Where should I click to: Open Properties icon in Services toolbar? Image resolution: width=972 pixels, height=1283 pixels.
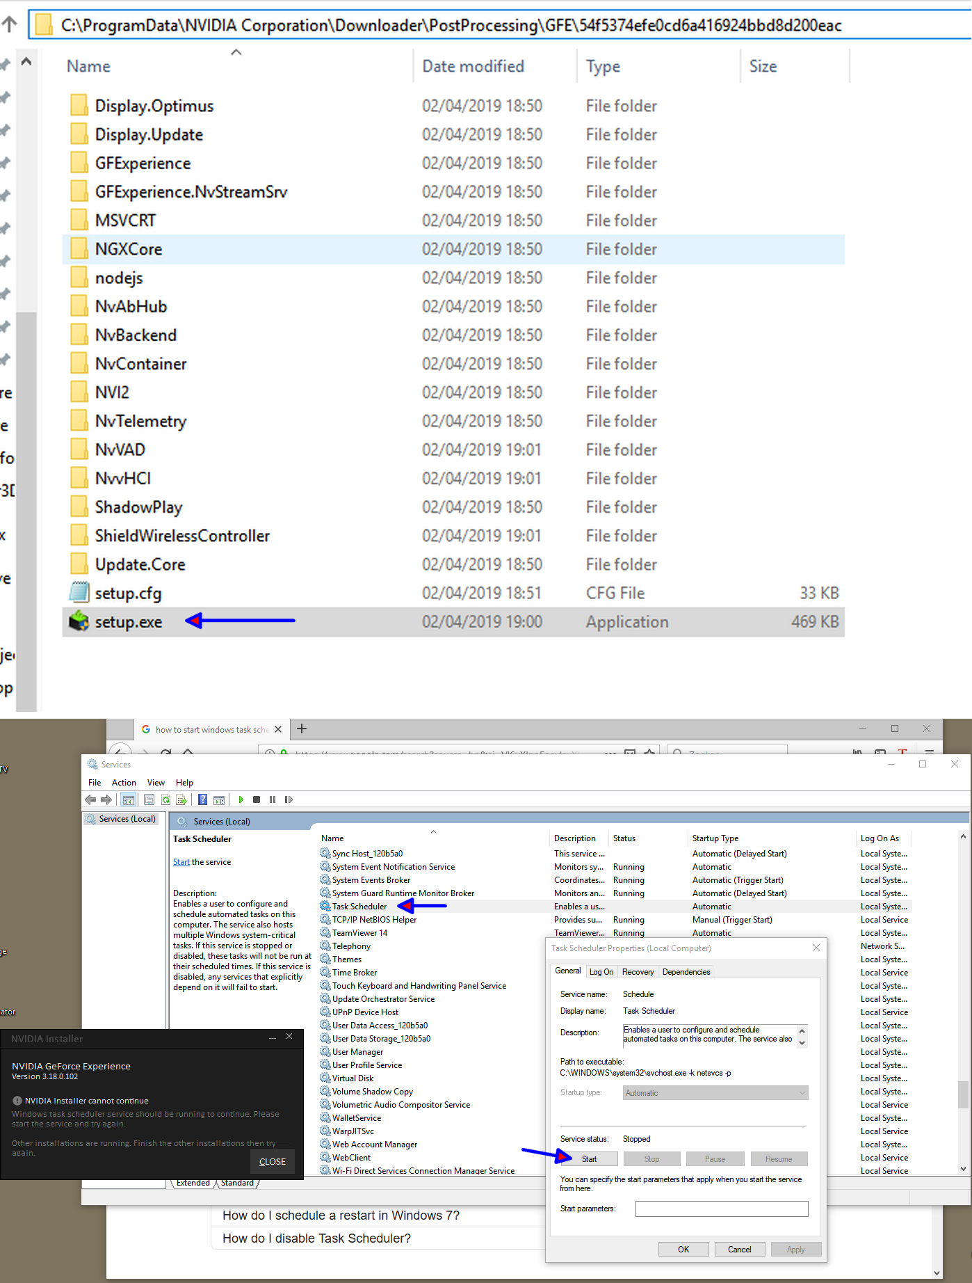pos(149,800)
